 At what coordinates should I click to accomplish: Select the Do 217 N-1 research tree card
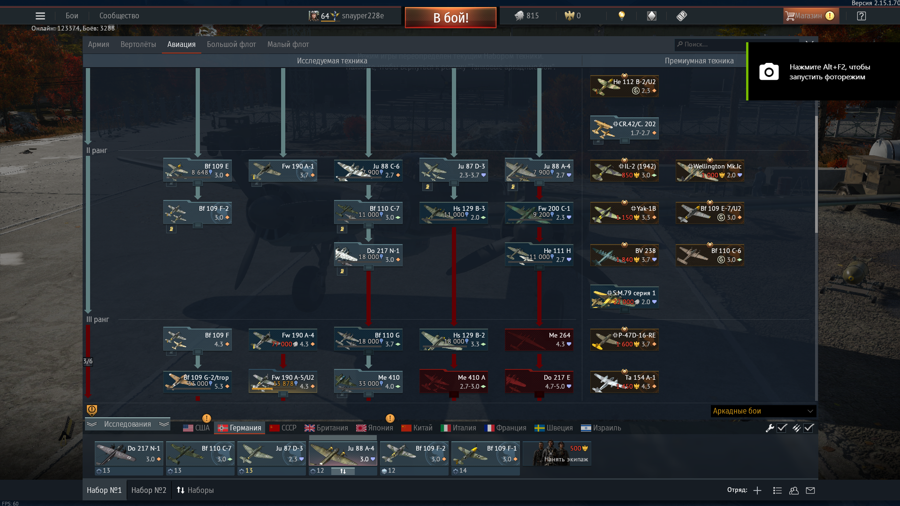pos(368,254)
